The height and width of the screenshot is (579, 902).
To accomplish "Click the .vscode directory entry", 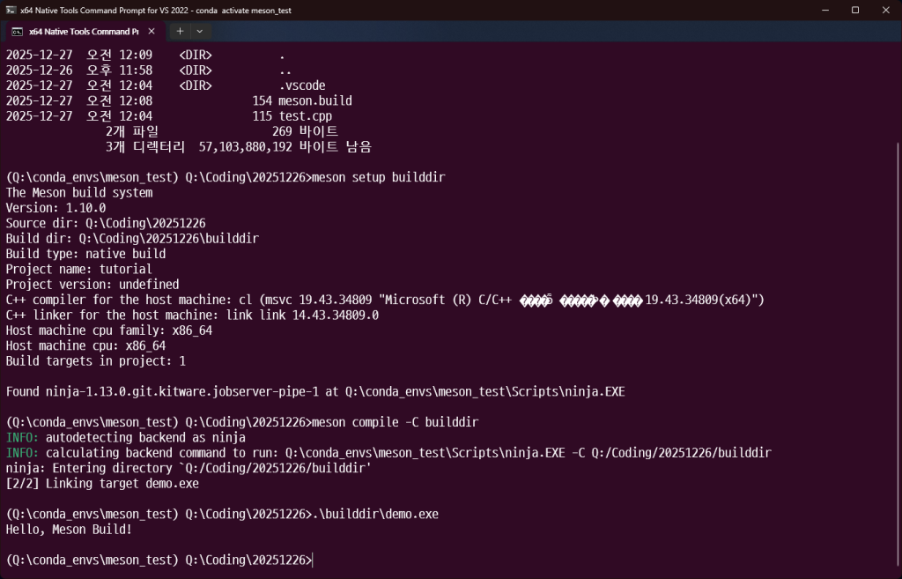I will [x=302, y=85].
